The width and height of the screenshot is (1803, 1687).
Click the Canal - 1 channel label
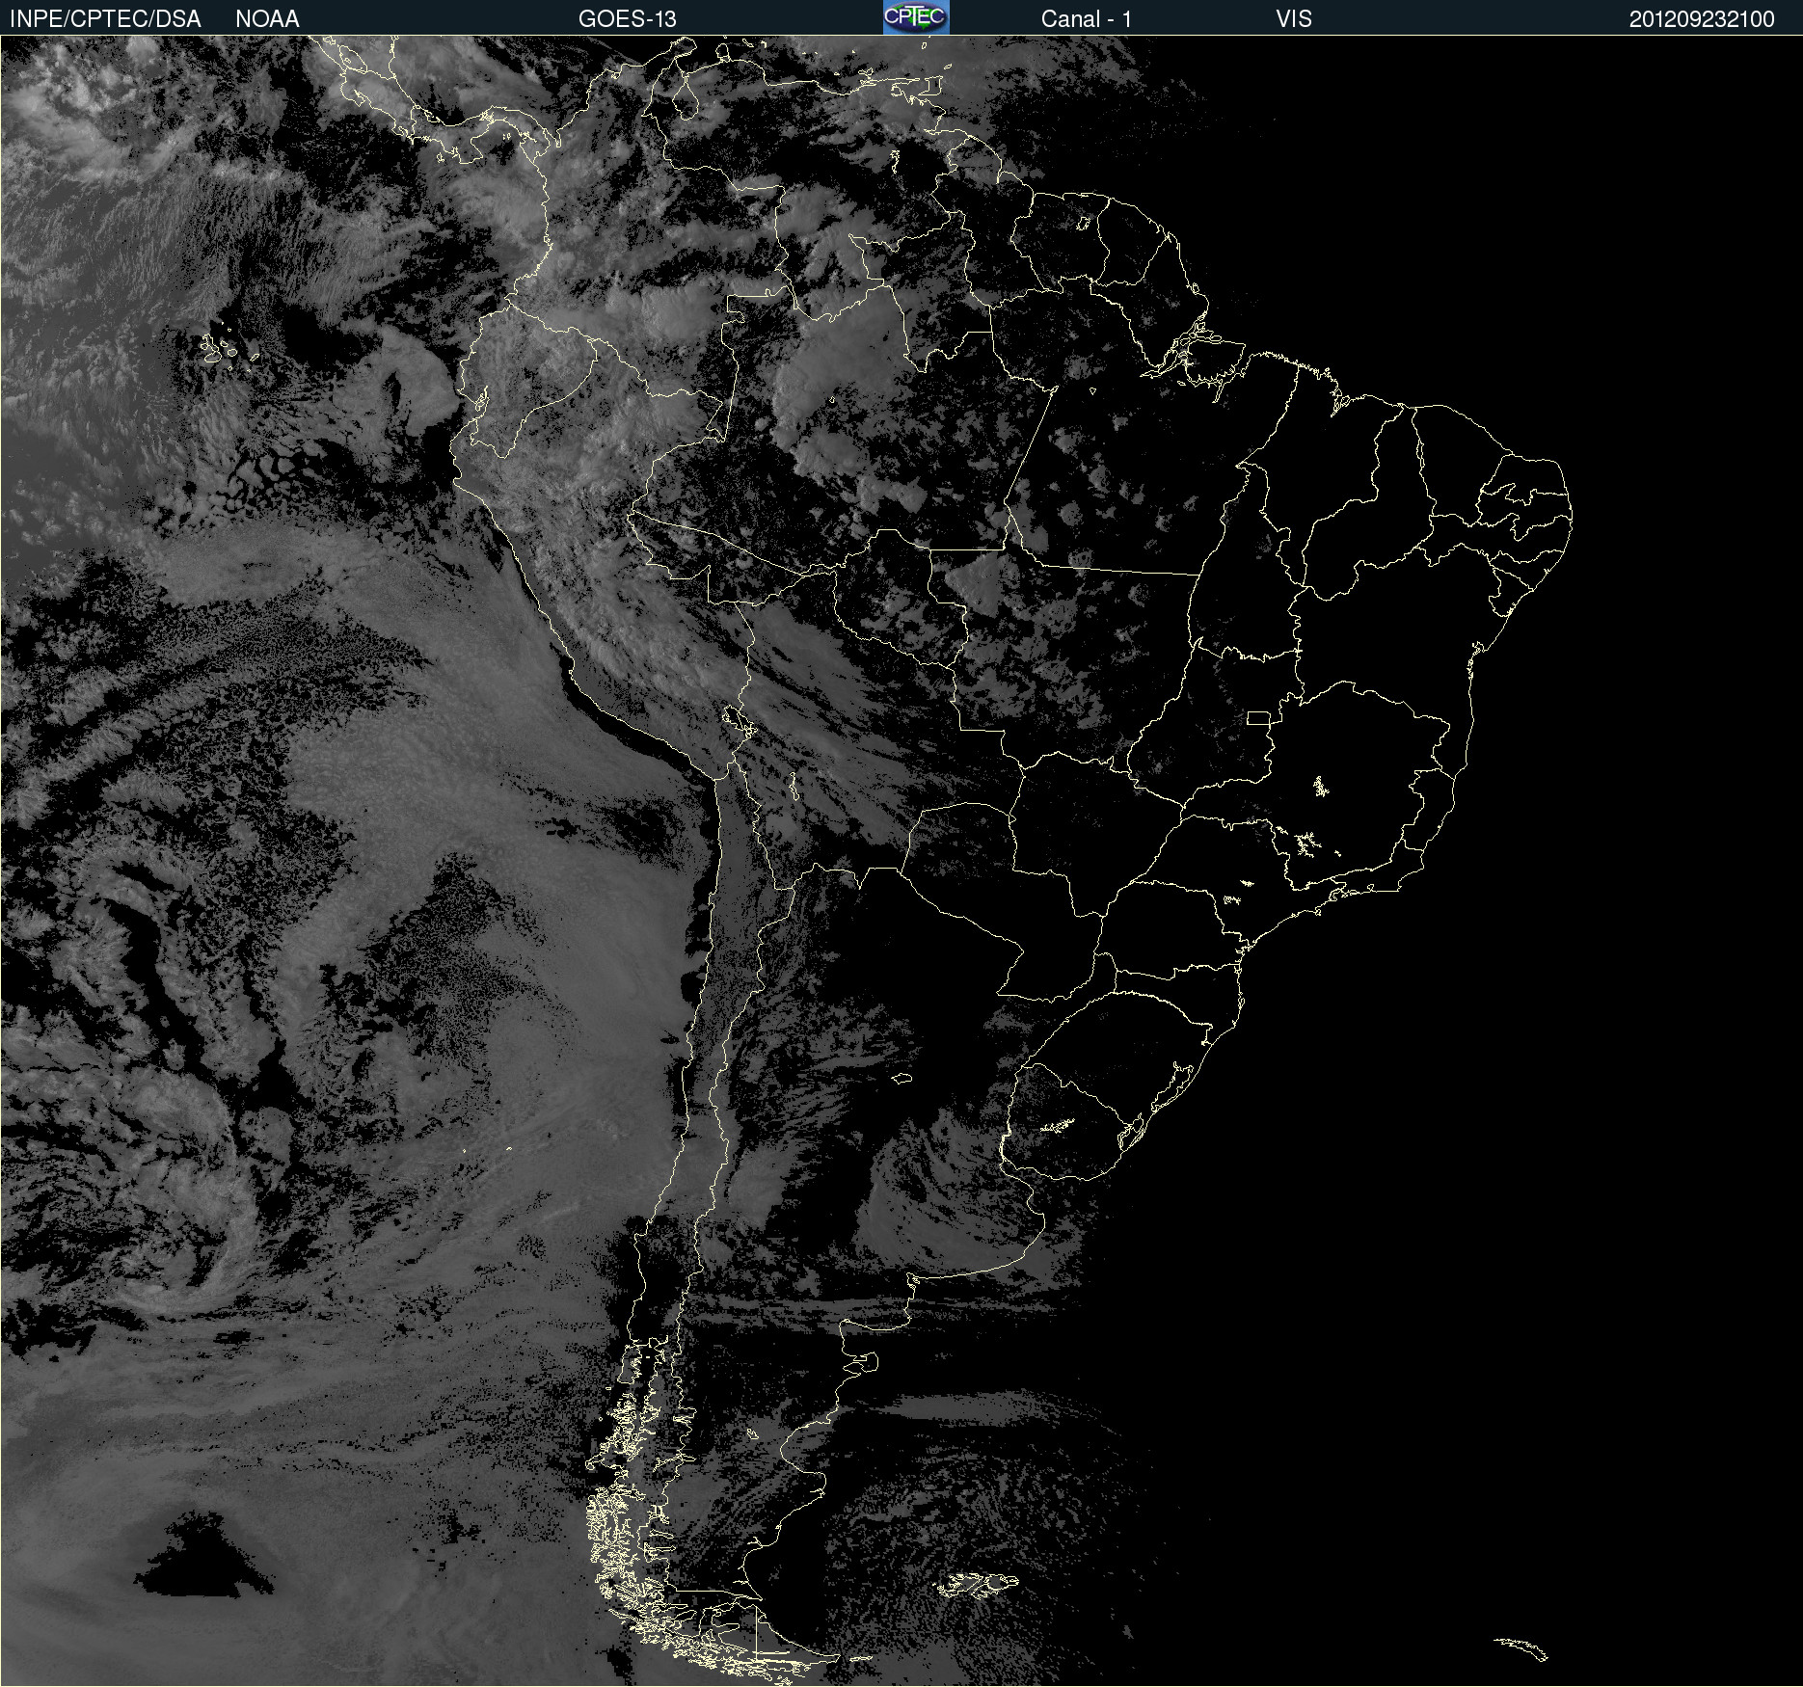pos(1086,18)
